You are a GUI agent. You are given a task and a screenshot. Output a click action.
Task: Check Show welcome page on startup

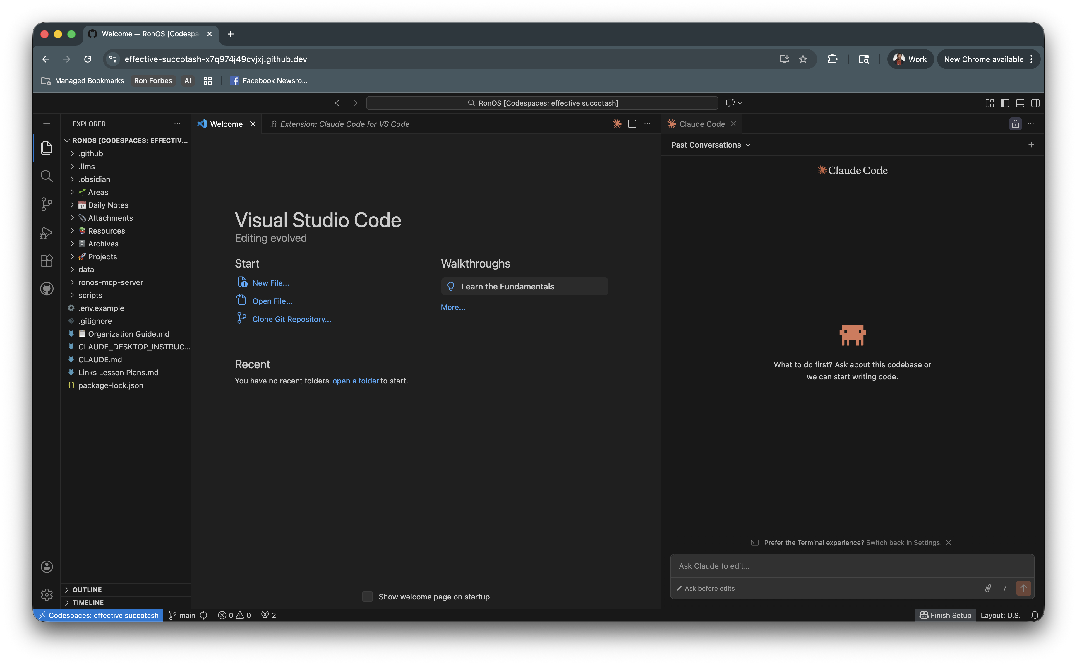click(368, 597)
